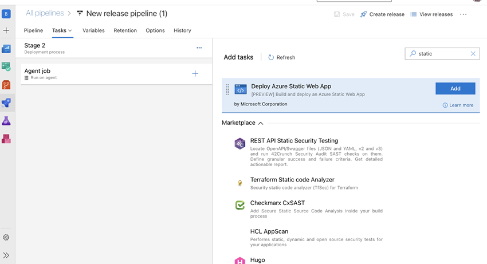Image resolution: width=487 pixels, height=264 pixels.
Task: Open the project avatar tile B
Action: (6, 14)
